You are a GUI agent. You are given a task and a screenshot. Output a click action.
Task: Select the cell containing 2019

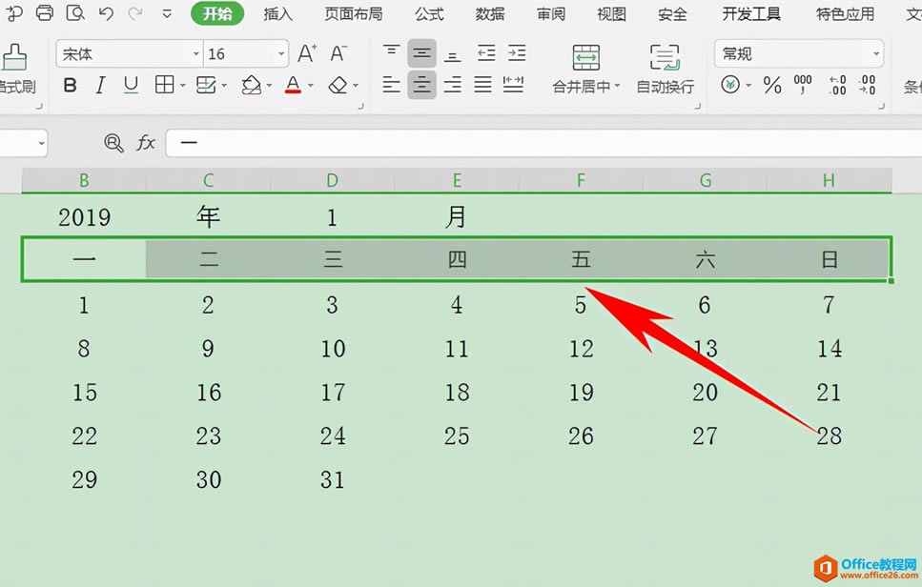tap(84, 217)
